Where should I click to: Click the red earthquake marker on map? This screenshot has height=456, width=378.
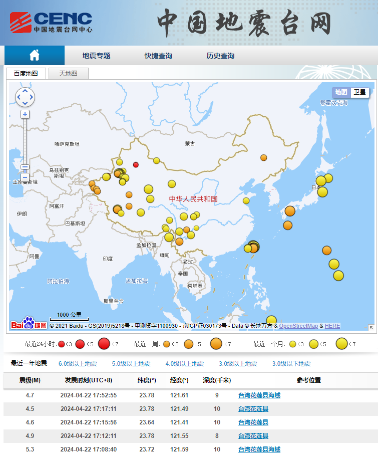coord(136,164)
